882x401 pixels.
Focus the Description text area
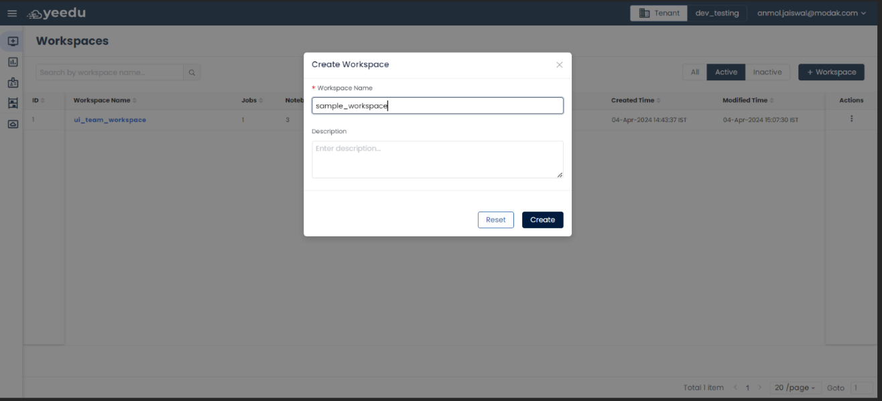[x=438, y=159]
